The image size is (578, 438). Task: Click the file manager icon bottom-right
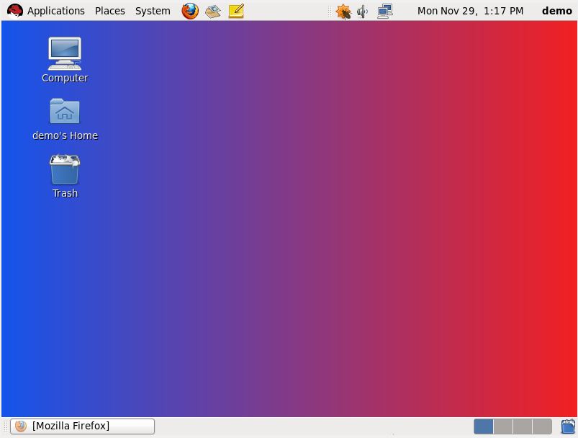click(x=567, y=426)
